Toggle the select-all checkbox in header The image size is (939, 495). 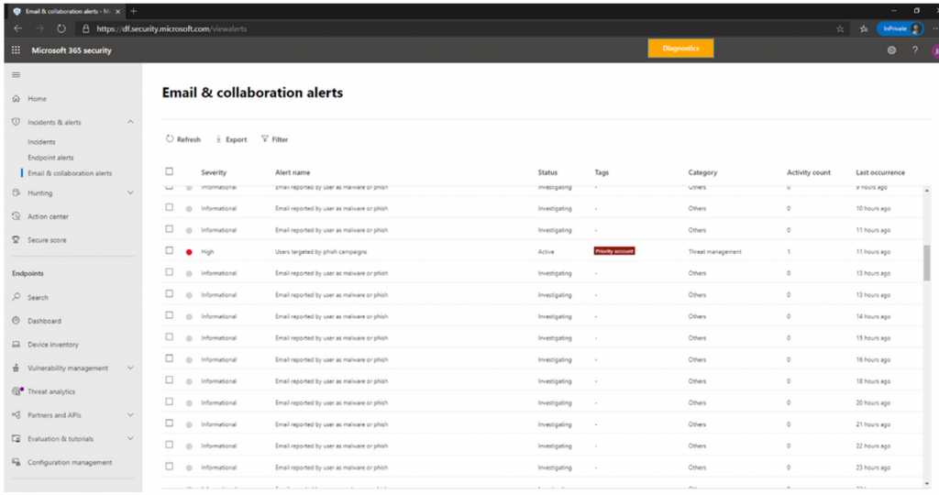click(170, 171)
